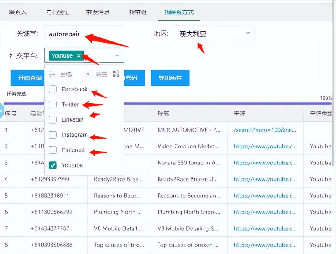Select the Linkedin checkbox
Image resolution: width=336 pixels, height=254 pixels.
point(52,119)
